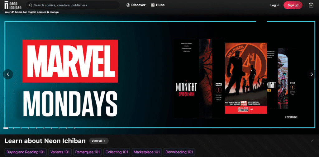319x157 pixels.
Task: Dismiss the Learn about Neon Ichiban section
Action: pos(312,141)
